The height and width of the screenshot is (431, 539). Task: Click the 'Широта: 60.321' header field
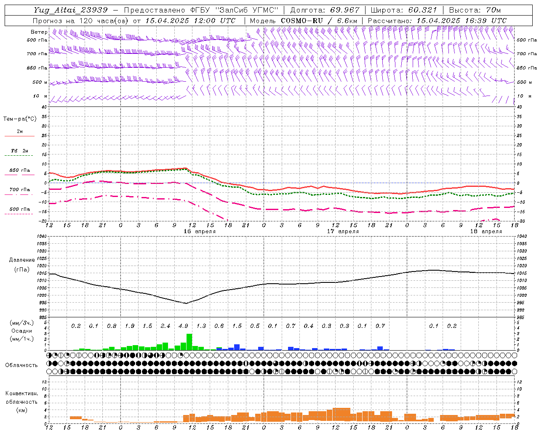click(x=404, y=10)
